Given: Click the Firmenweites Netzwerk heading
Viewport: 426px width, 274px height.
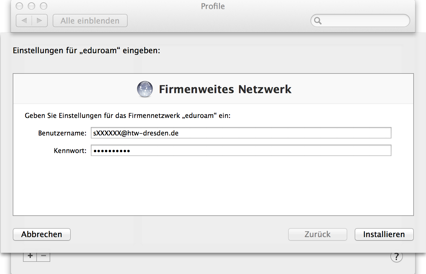Looking at the screenshot, I should pos(225,89).
